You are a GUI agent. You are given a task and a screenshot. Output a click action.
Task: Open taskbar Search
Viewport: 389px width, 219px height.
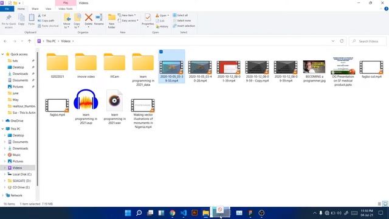point(139,213)
